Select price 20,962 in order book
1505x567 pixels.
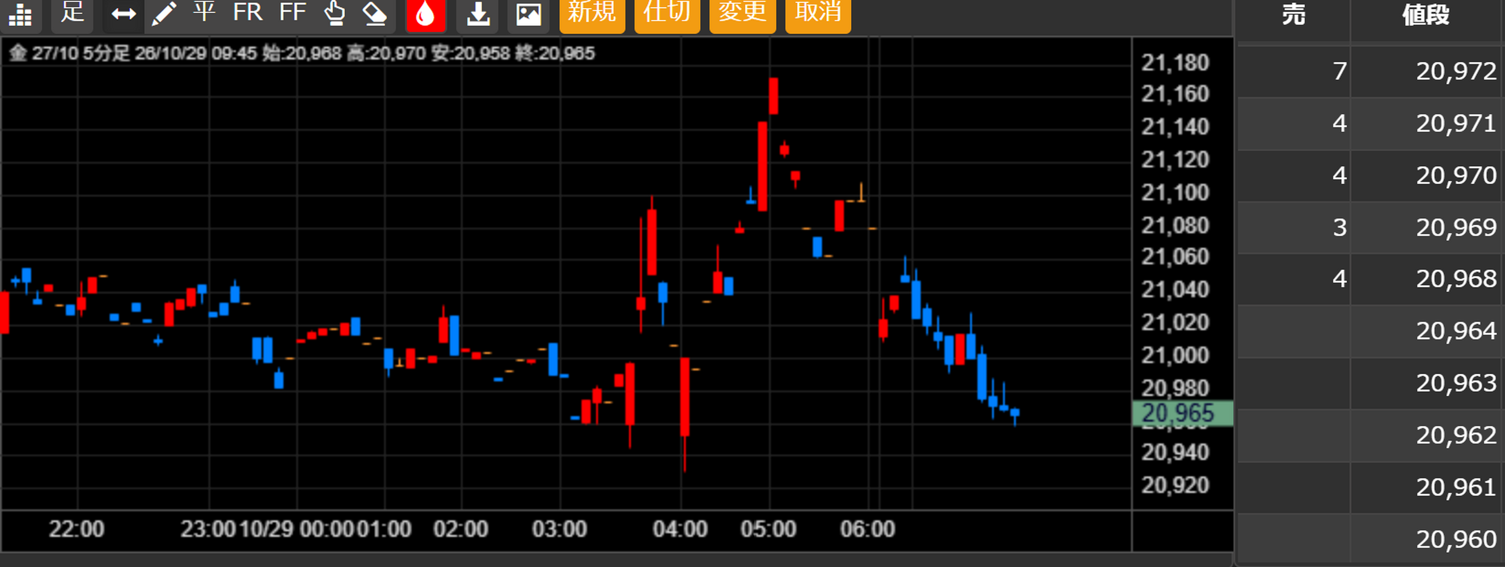tap(1456, 435)
